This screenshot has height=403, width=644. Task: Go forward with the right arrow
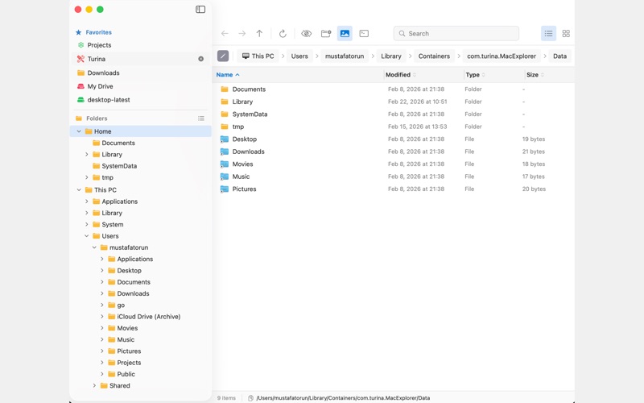(x=242, y=34)
